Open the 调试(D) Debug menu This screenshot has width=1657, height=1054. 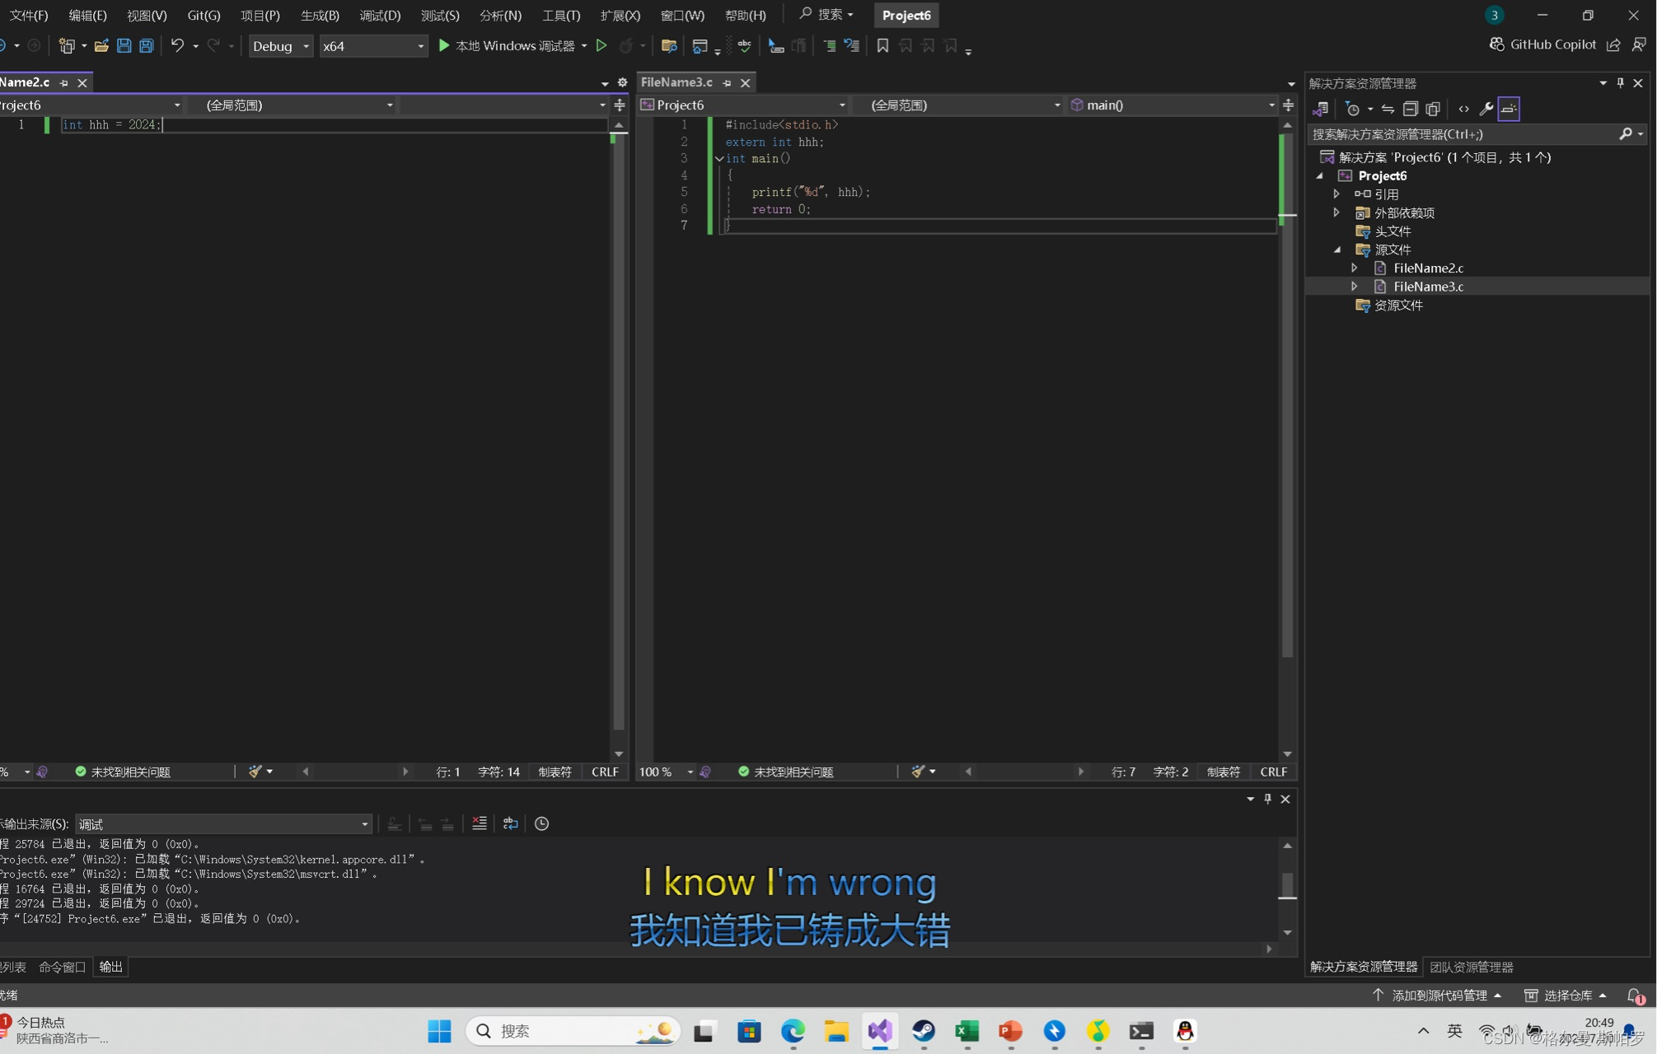(x=380, y=15)
